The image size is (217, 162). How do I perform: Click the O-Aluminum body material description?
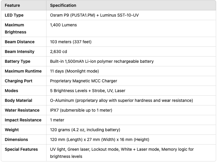point(121,100)
